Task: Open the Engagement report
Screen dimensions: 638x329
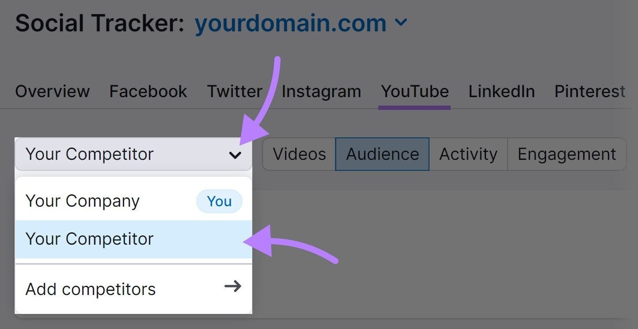Action: (567, 154)
